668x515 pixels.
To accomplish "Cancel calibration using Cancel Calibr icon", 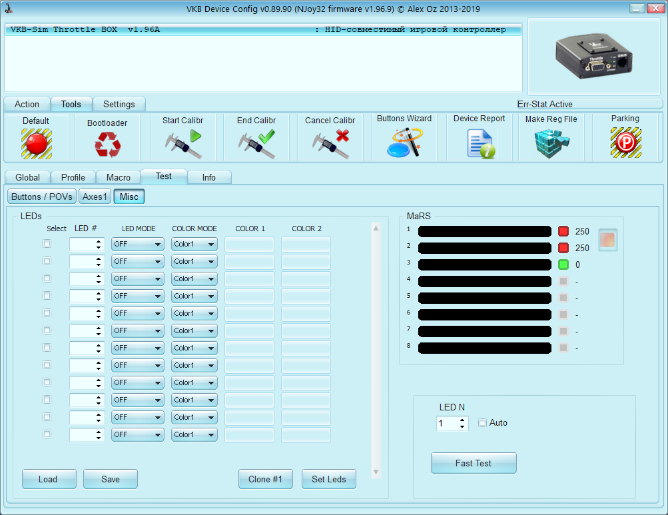I will (x=331, y=144).
